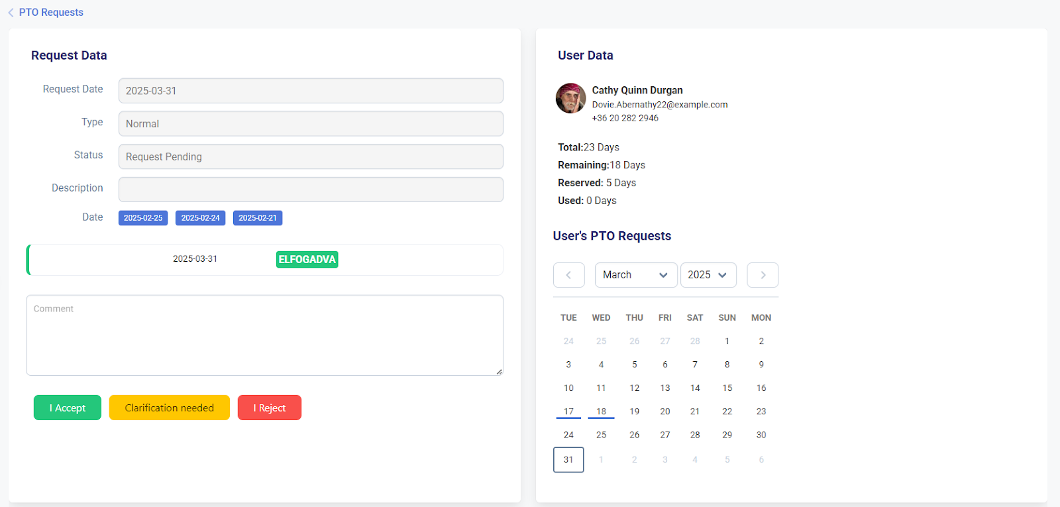The width and height of the screenshot is (1060, 507).
Task: Click the 2025-02-24 date tag
Action: [x=200, y=218]
